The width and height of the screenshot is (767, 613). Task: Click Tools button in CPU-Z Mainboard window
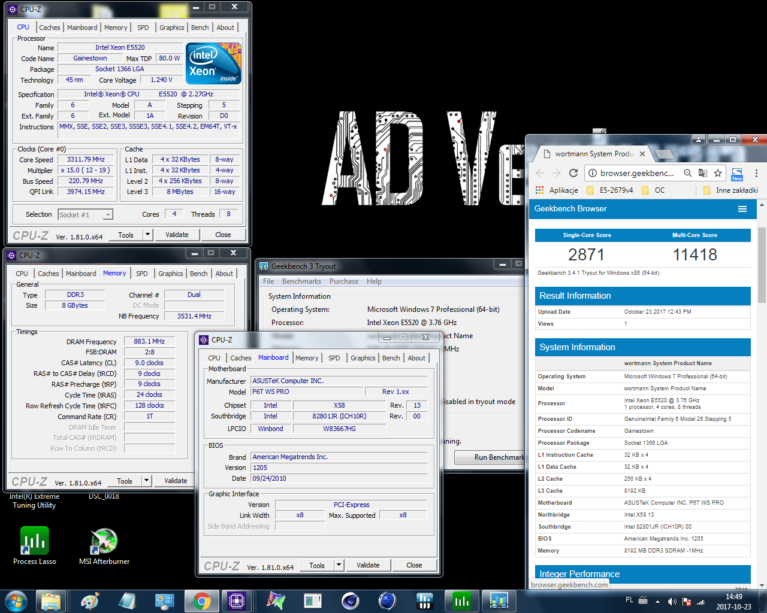(x=317, y=565)
